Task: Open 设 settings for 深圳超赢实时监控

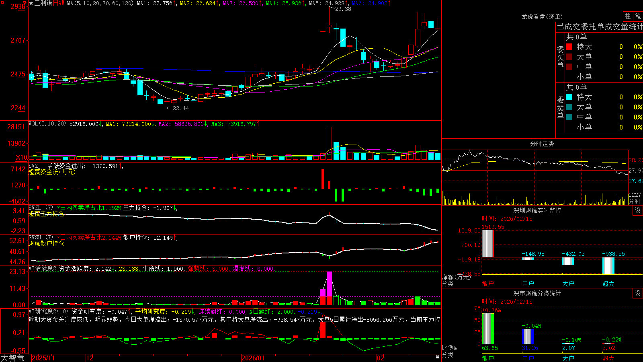Action: (638, 210)
